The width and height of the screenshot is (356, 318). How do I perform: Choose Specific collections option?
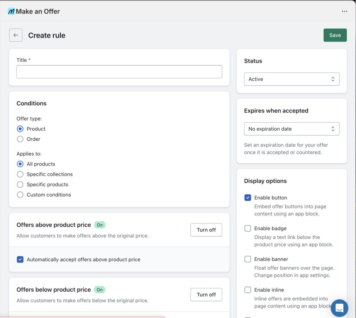pos(20,174)
